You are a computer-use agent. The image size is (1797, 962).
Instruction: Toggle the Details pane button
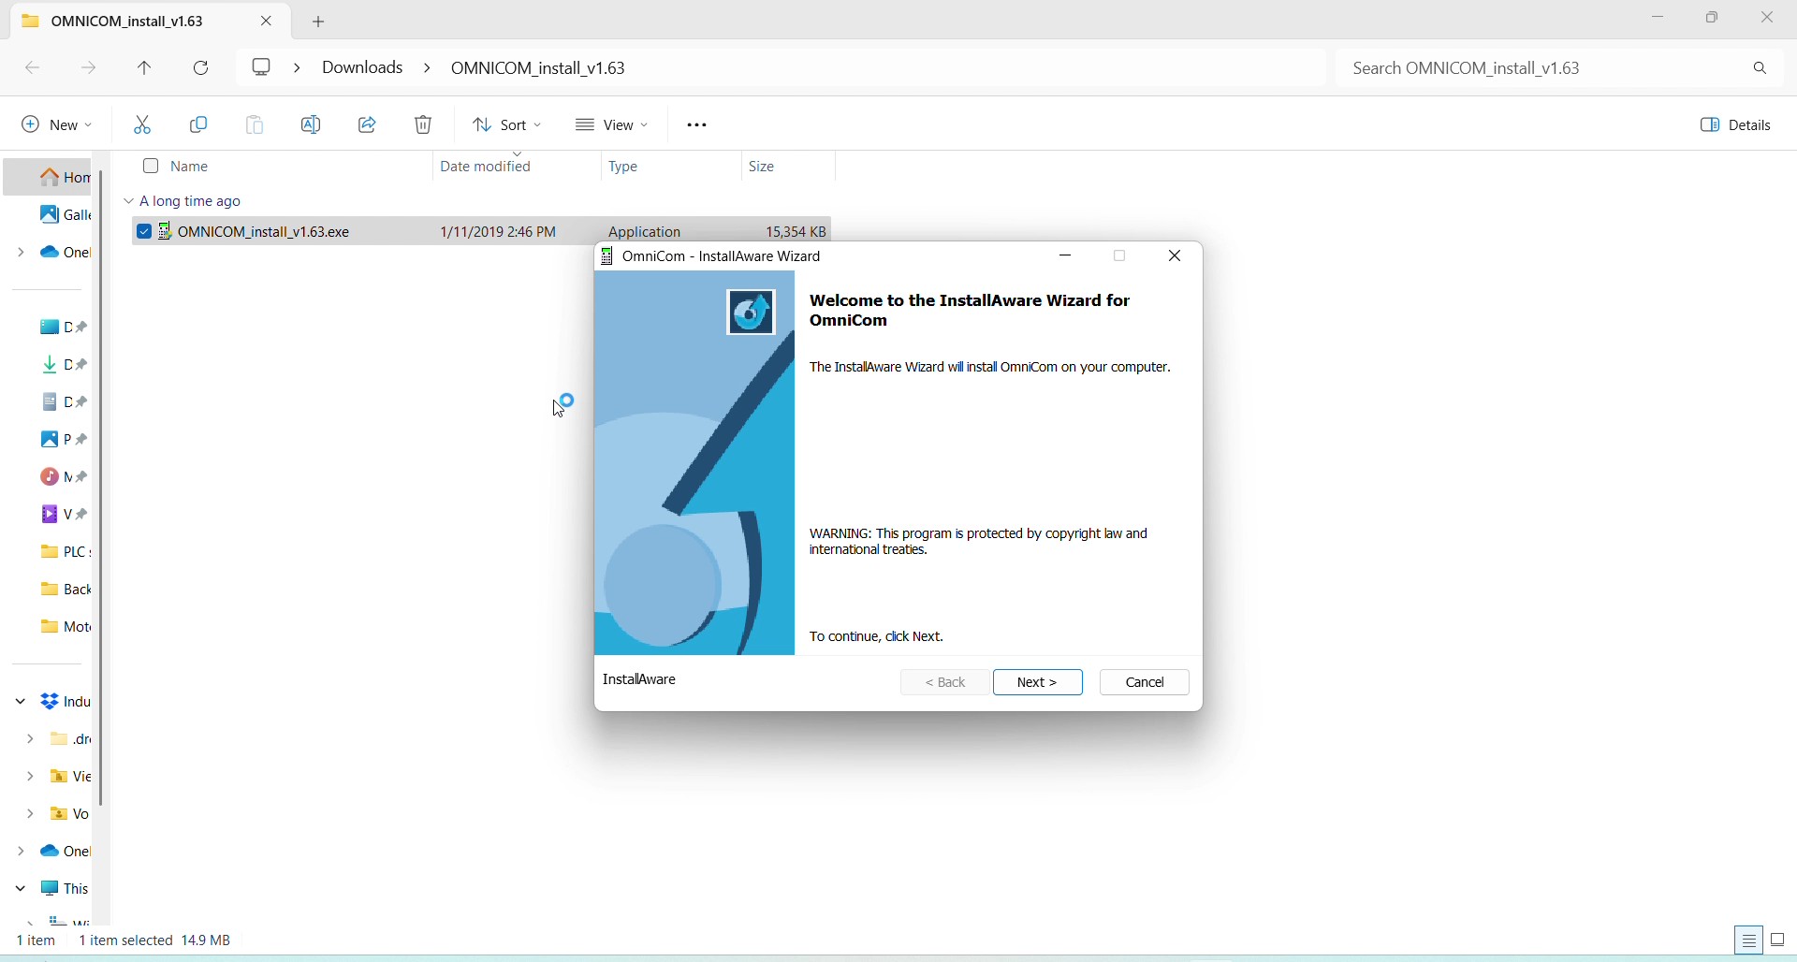pos(1736,125)
